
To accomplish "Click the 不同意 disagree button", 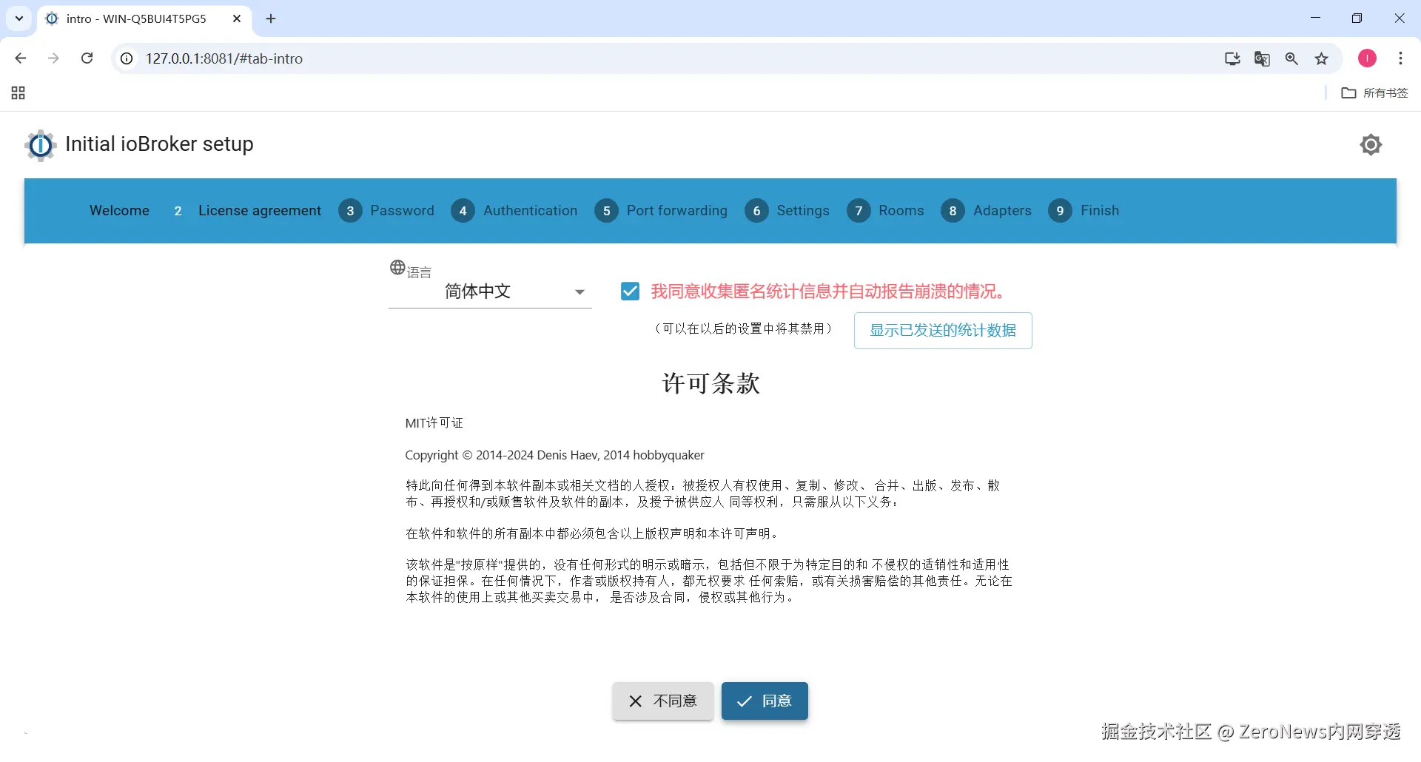I will coord(663,701).
